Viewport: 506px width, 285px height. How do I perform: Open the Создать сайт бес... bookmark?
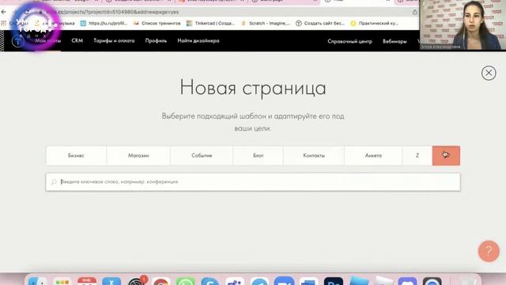tap(320, 23)
